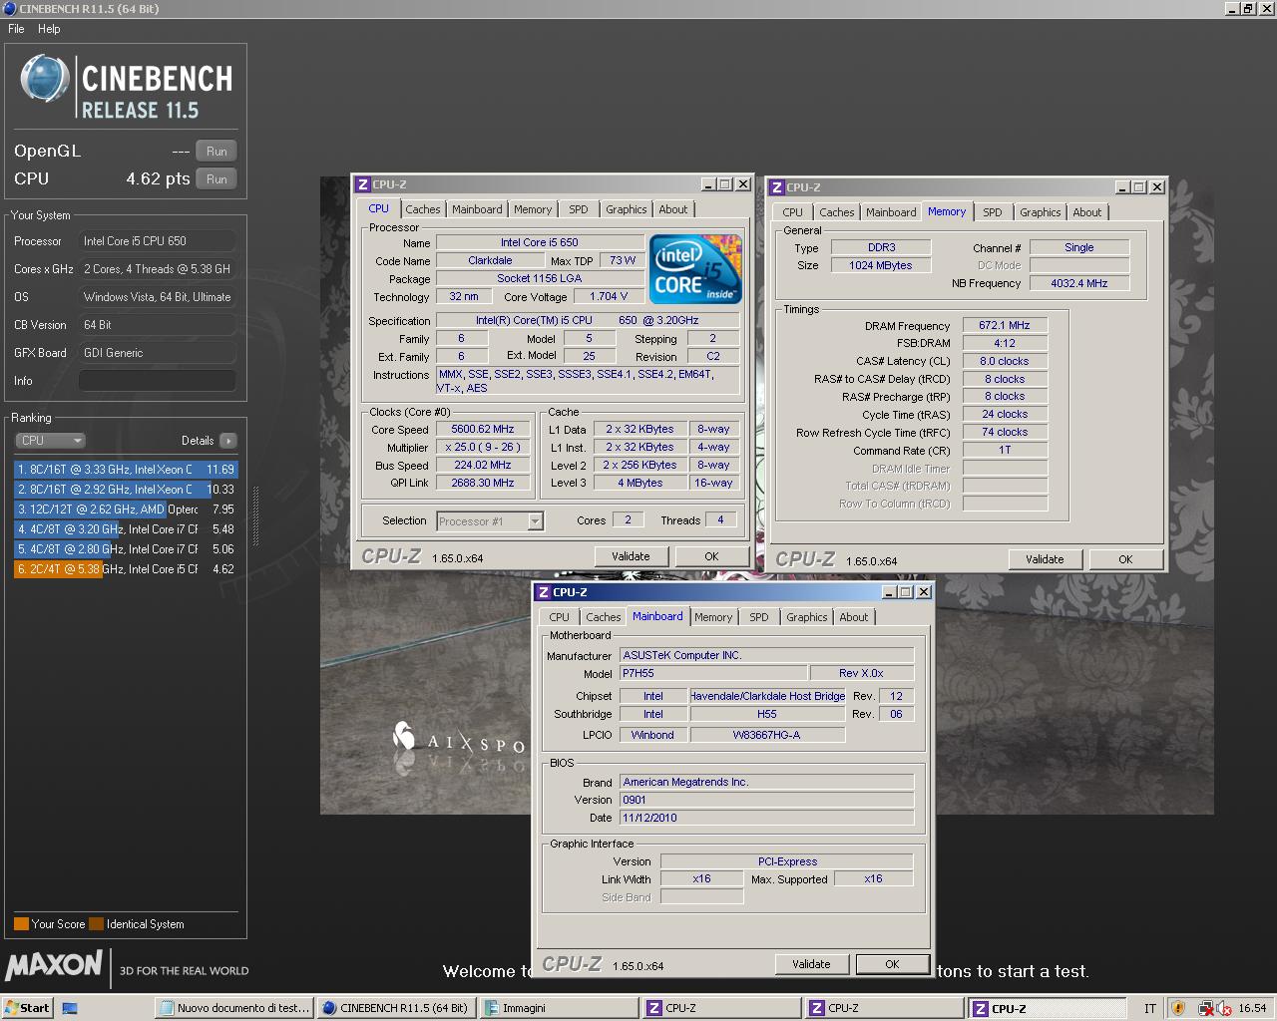This screenshot has height=1021, width=1277.
Task: Open the Help menu in Cinebench
Action: 49,29
